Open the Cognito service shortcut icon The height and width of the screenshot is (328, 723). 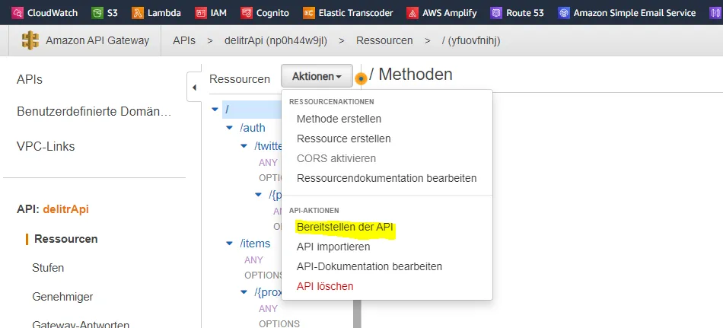point(247,12)
